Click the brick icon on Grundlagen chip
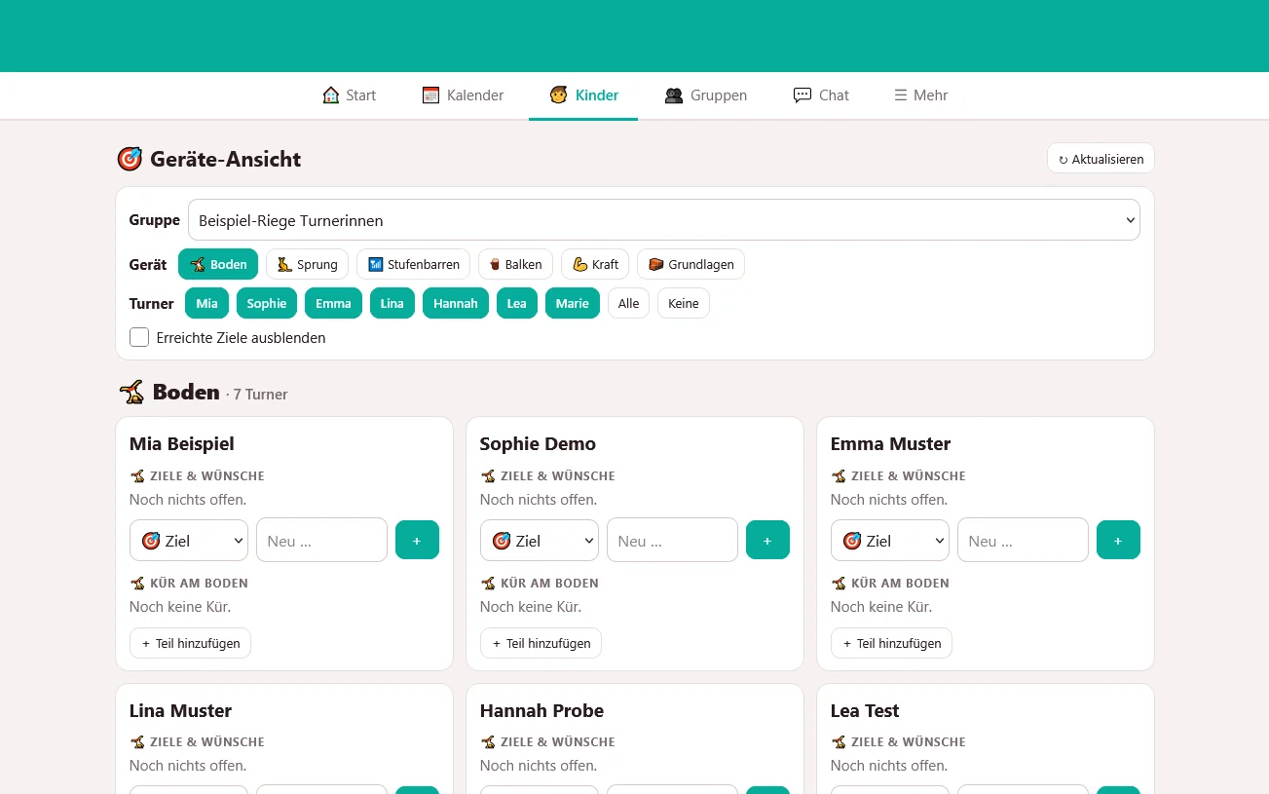This screenshot has width=1269, height=794. pos(656,265)
